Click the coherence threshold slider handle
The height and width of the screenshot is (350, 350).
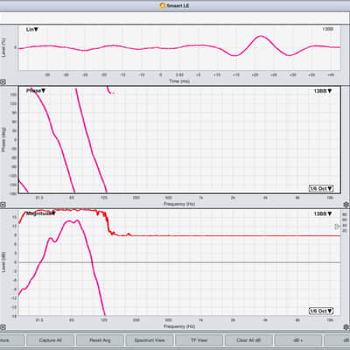(337, 227)
